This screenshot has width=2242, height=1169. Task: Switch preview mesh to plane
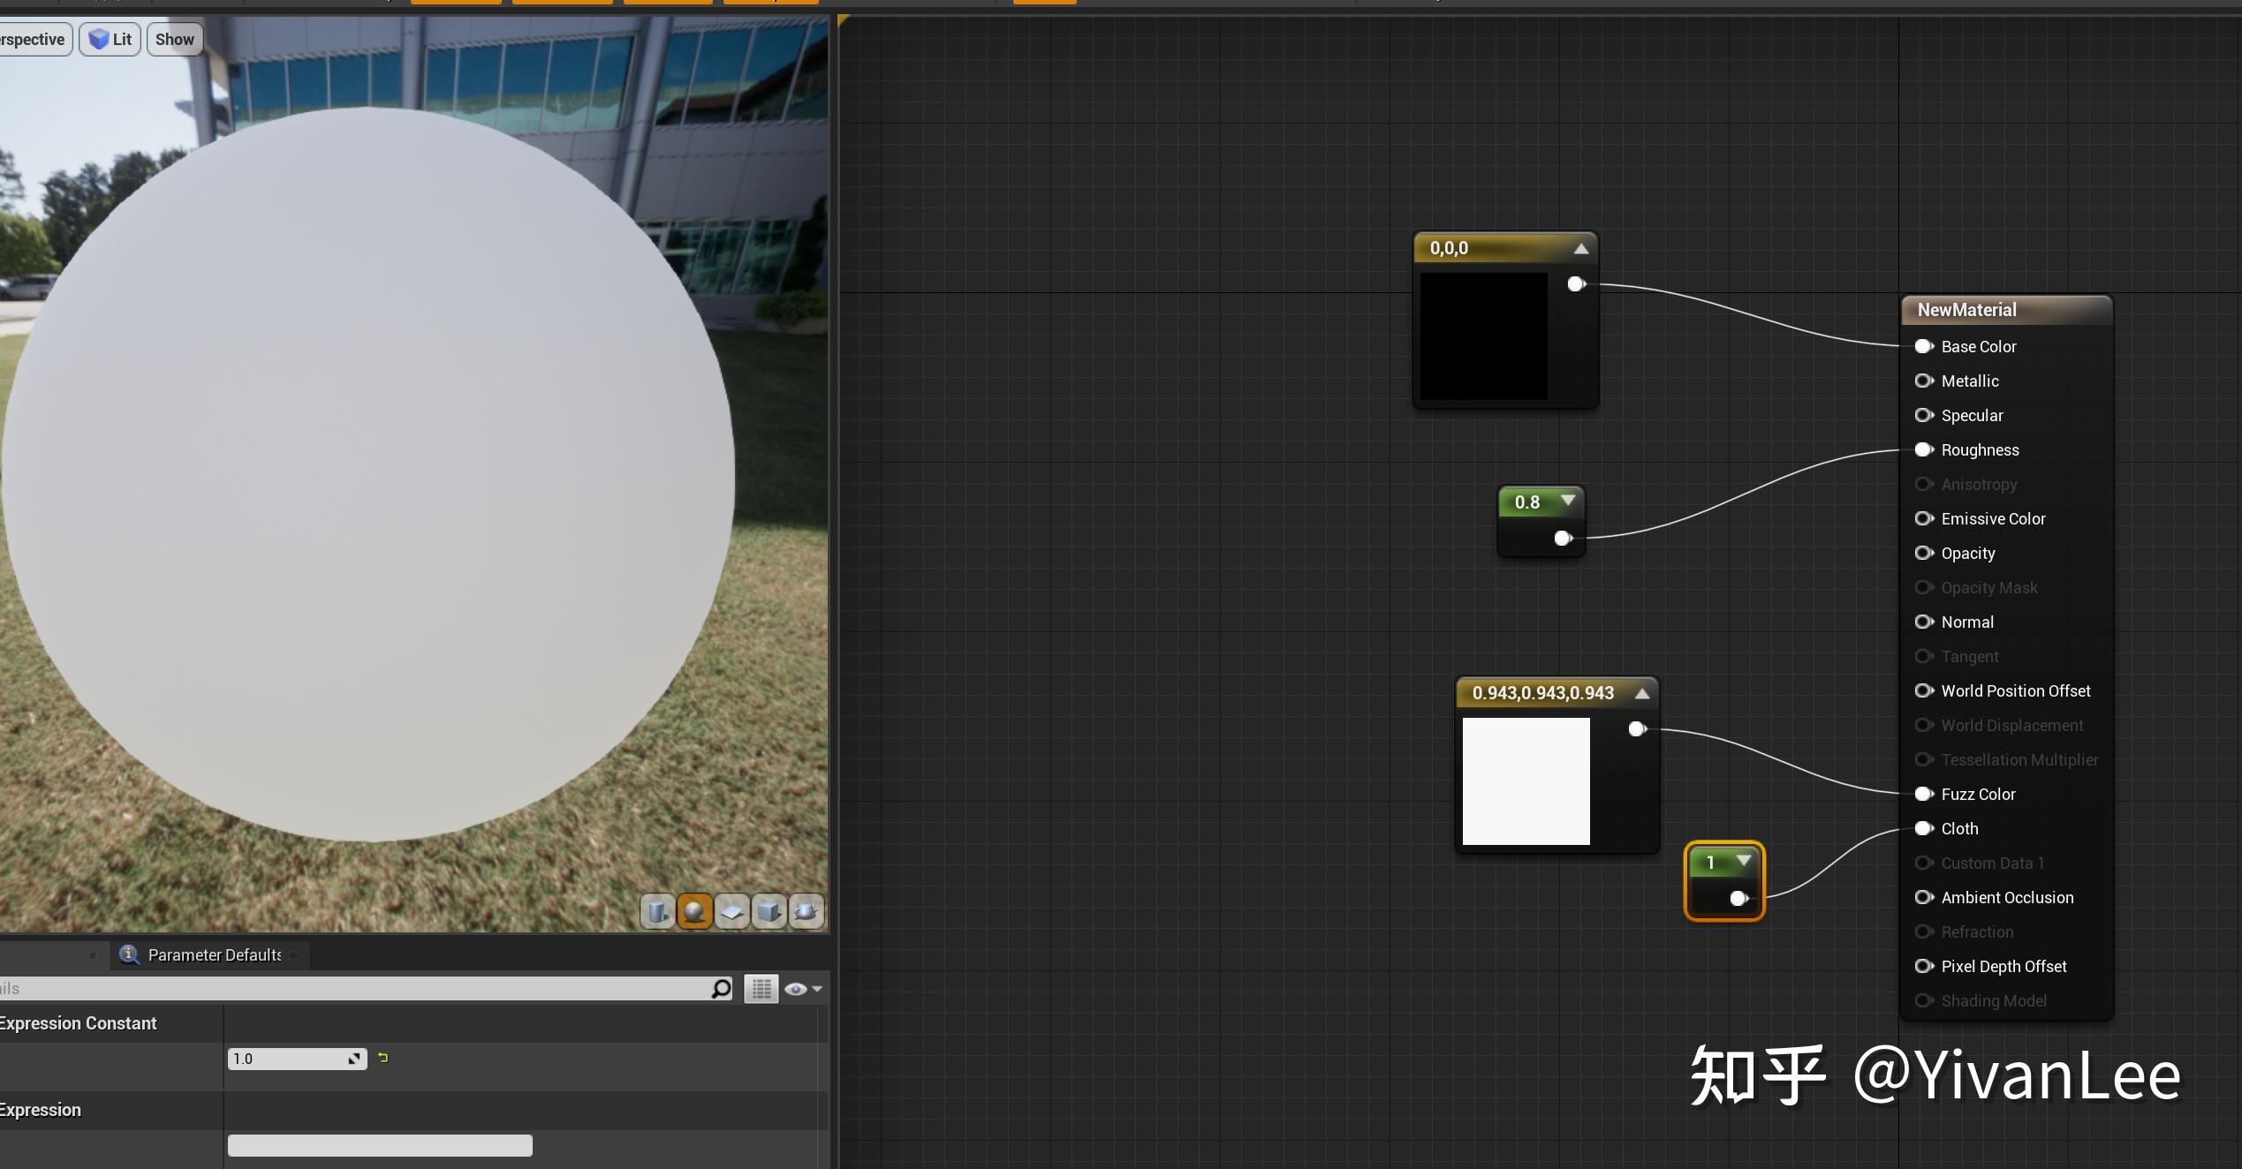(731, 911)
